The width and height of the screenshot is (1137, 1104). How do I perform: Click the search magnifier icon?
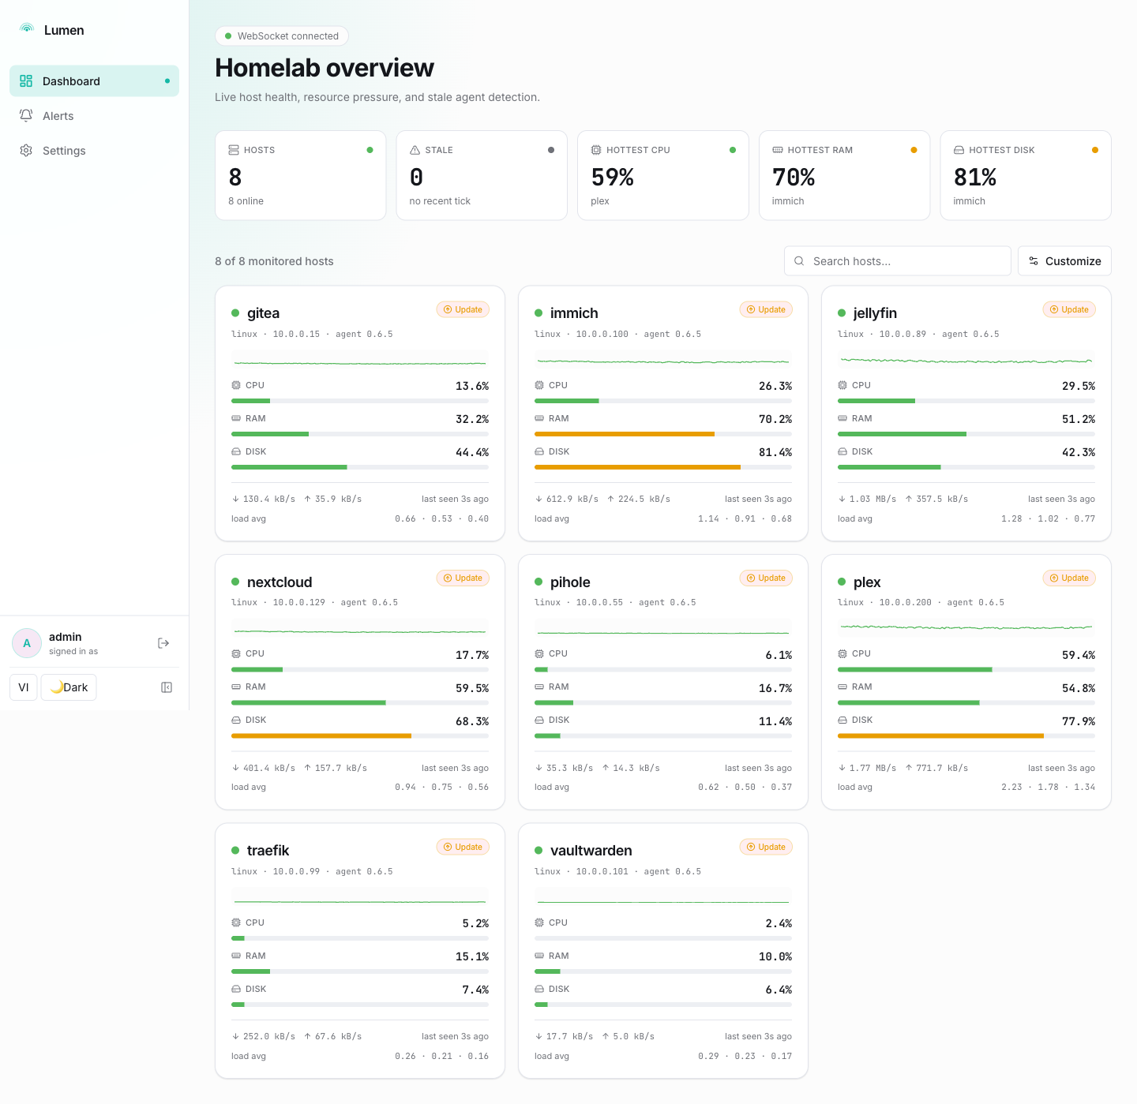pos(799,261)
